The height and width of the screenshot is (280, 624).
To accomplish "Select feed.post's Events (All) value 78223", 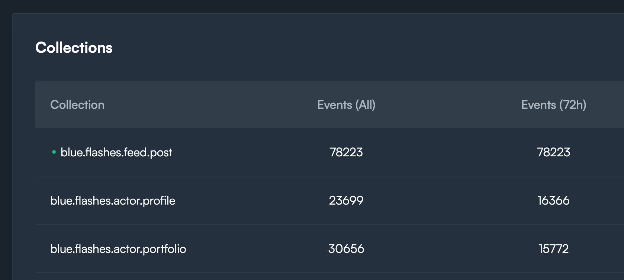I will click(x=346, y=152).
